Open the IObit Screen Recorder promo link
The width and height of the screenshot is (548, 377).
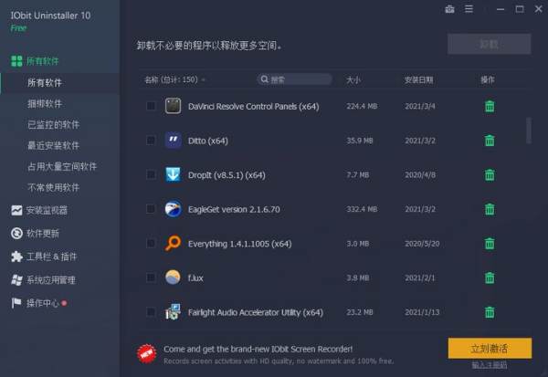click(258, 349)
